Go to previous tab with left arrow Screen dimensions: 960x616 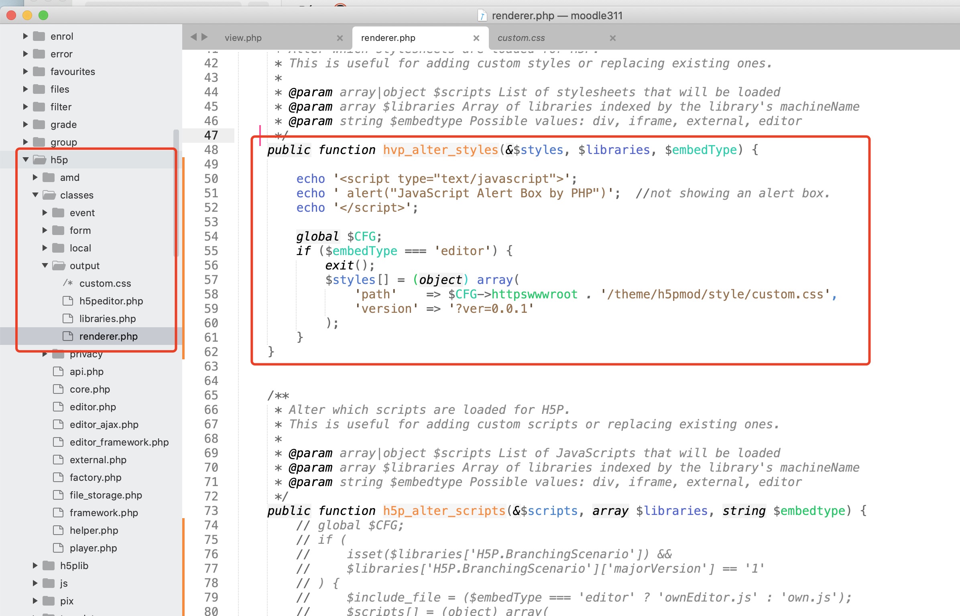coord(194,37)
